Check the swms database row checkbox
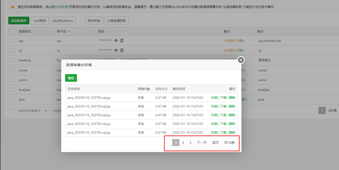The height and width of the screenshot is (170, 339). coord(13,79)
